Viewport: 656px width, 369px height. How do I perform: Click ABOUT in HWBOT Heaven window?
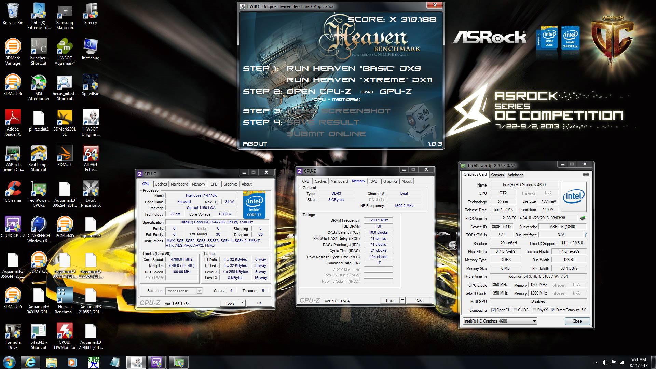coord(255,144)
